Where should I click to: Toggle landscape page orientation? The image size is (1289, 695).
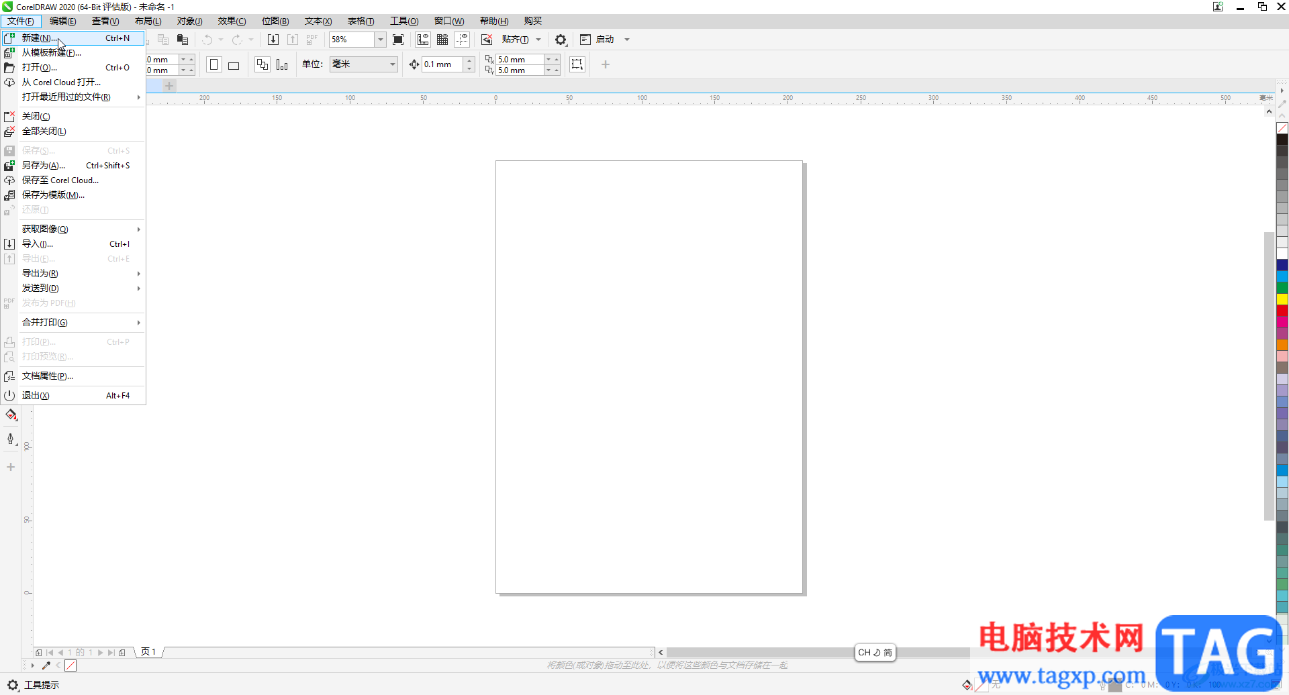(x=234, y=64)
